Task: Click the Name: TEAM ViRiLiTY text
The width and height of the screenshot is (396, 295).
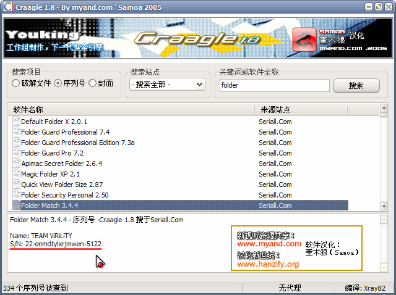Action: (x=41, y=236)
